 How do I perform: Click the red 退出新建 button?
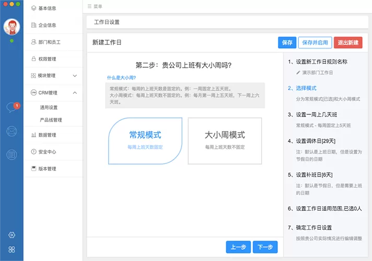click(x=348, y=43)
